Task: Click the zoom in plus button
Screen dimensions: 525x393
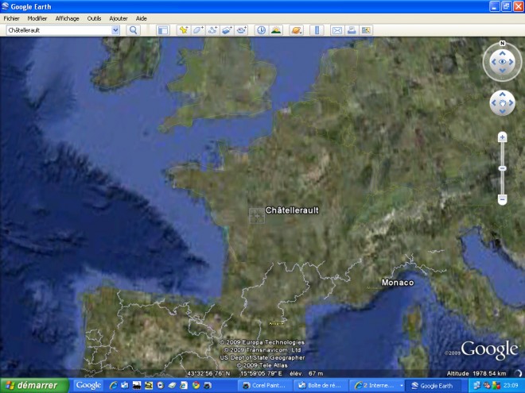Action: (x=502, y=137)
